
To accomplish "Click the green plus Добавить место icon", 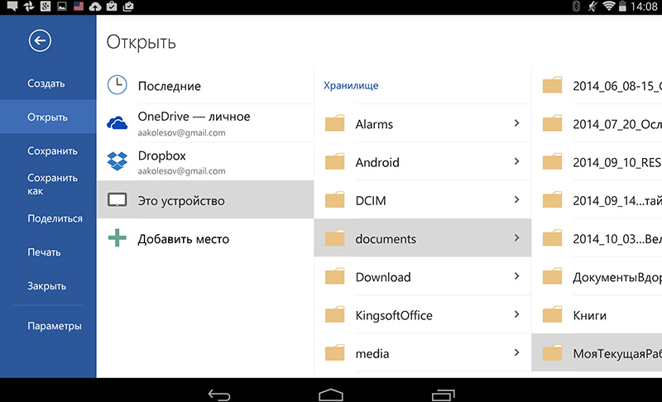I will 118,239.
